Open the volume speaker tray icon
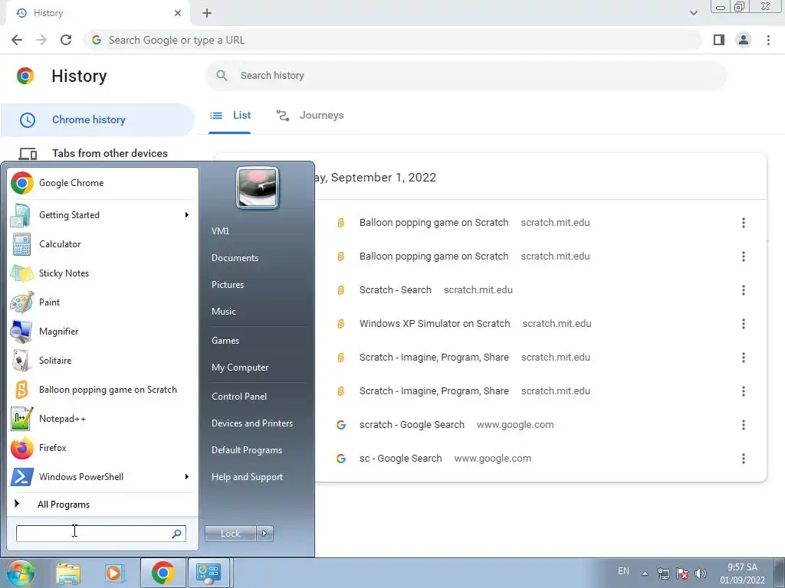785x588 pixels. tap(701, 573)
